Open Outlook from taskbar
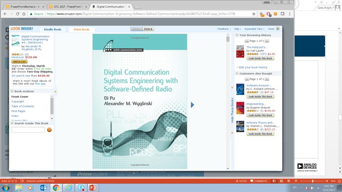Image resolution: width=342 pixels, height=192 pixels. click(x=43, y=188)
